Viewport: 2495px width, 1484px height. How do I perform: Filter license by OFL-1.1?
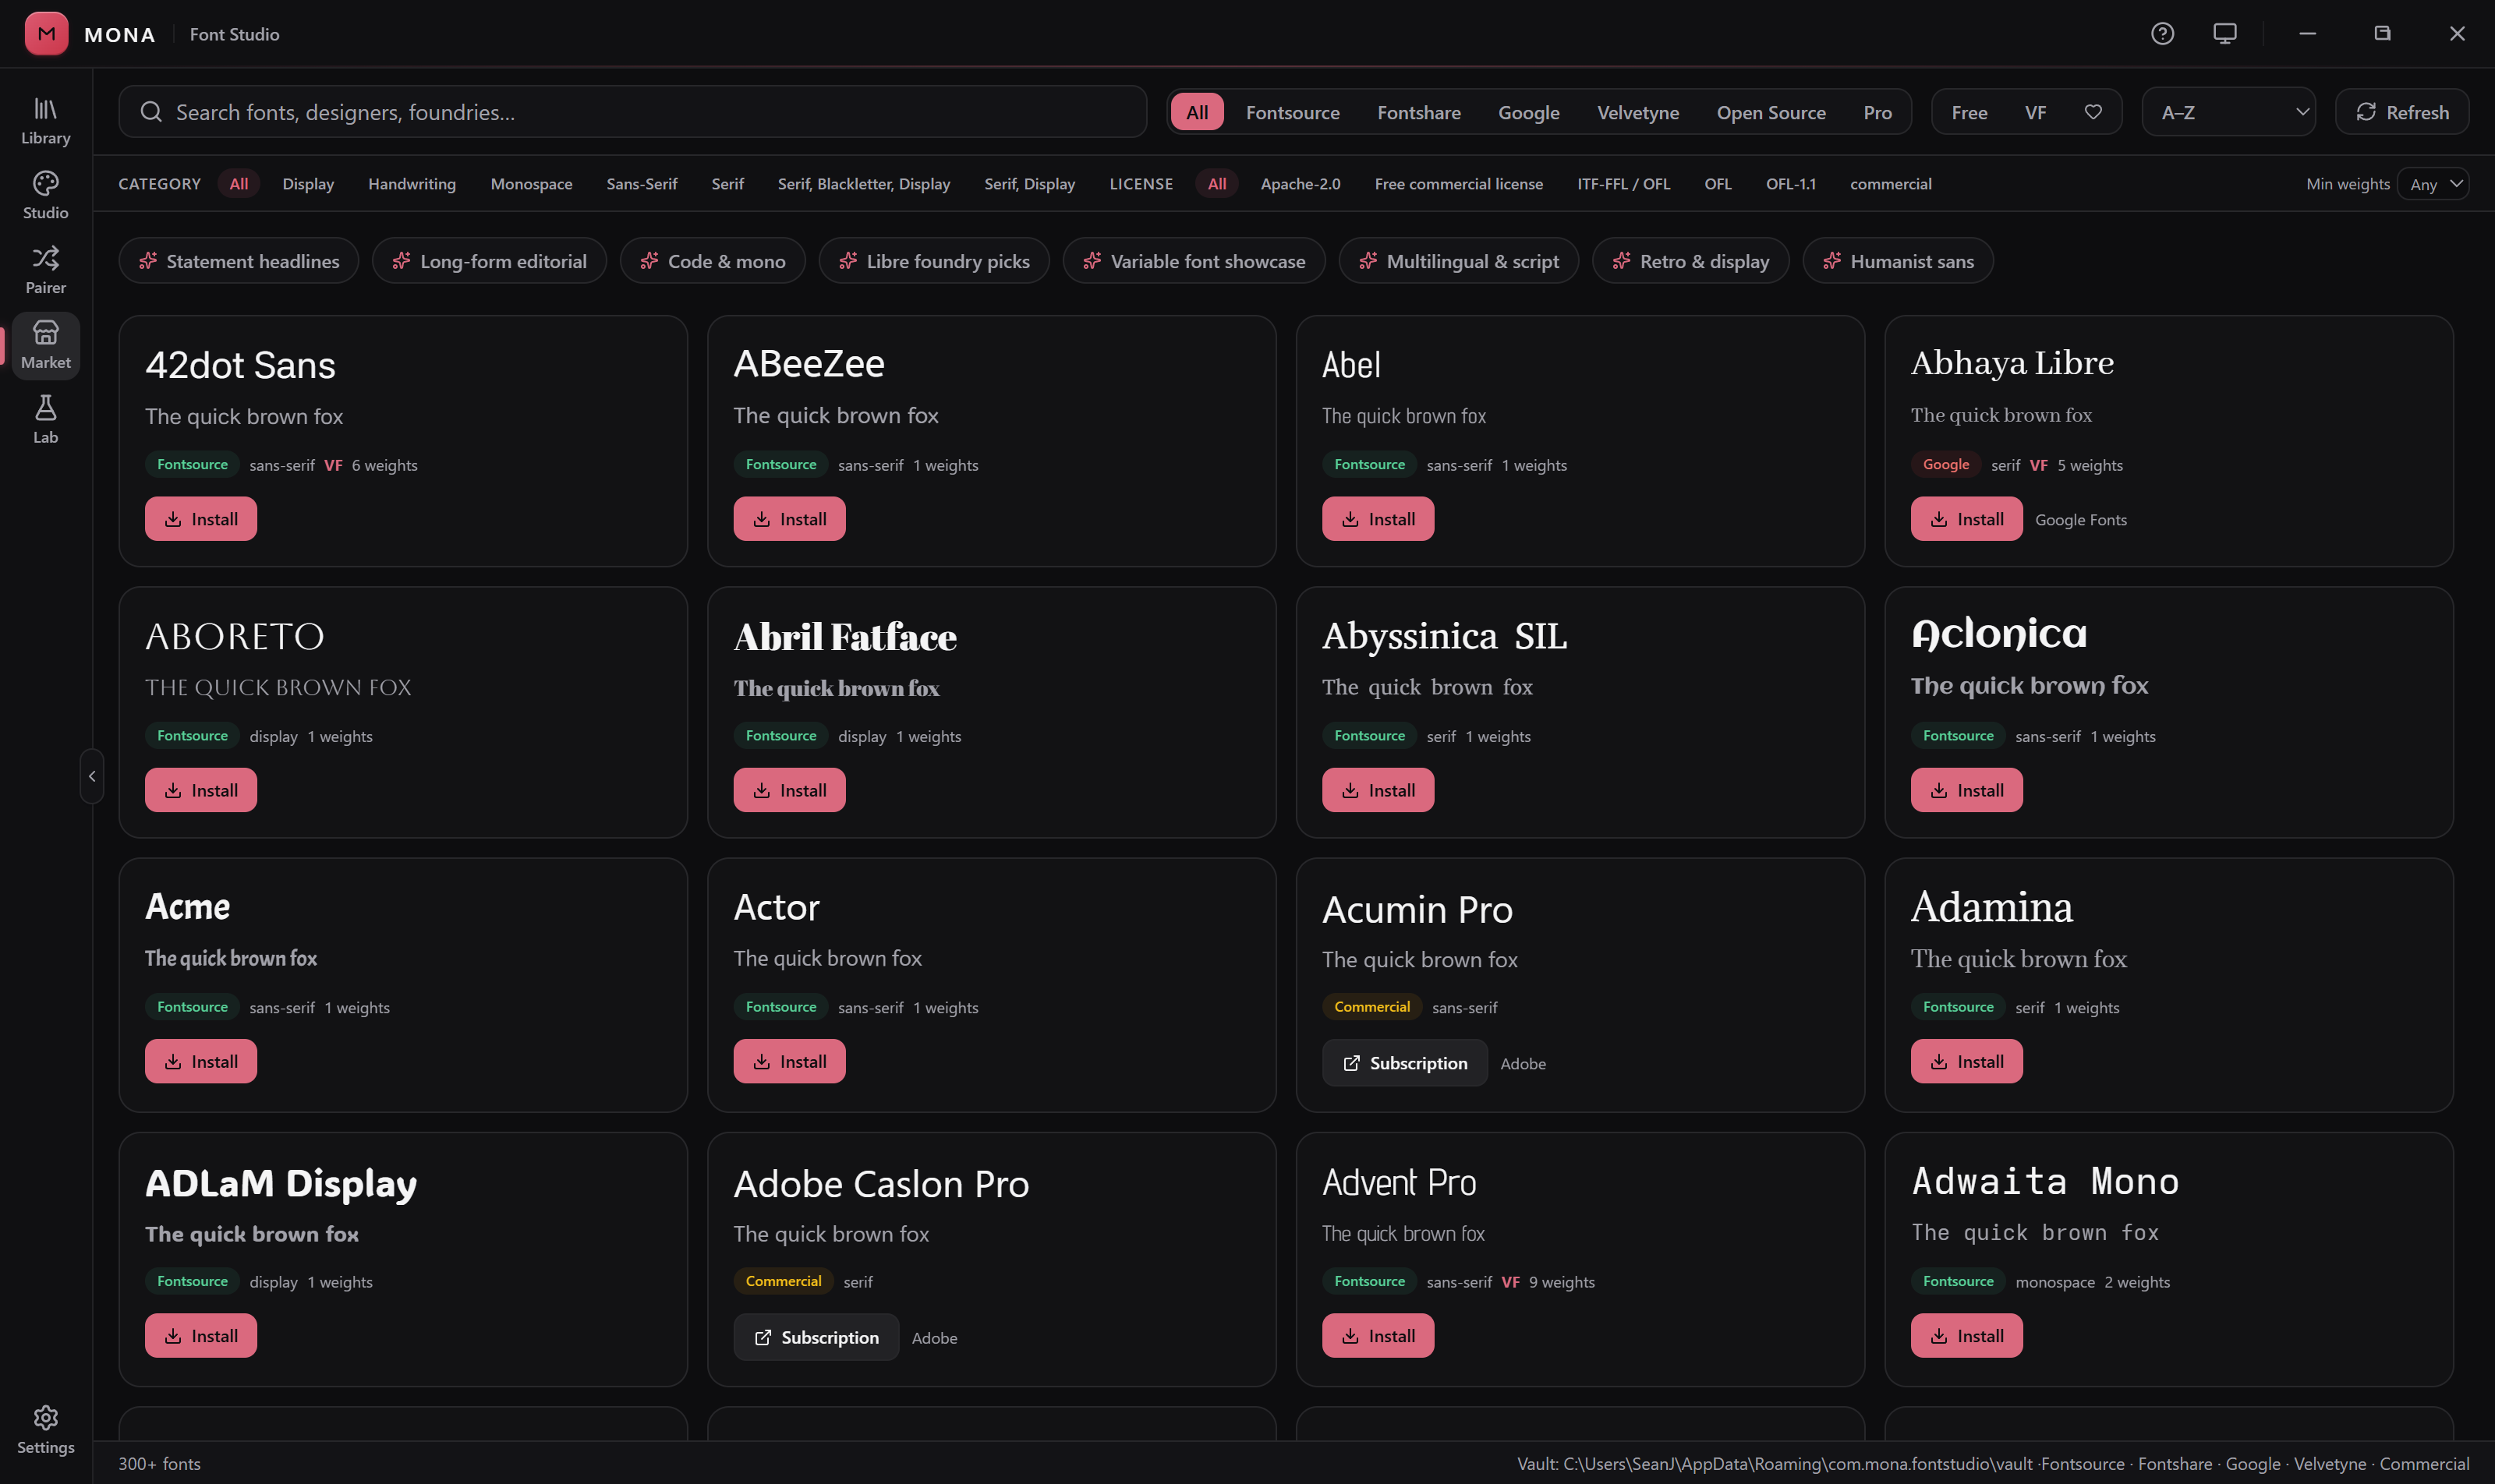tap(1789, 184)
